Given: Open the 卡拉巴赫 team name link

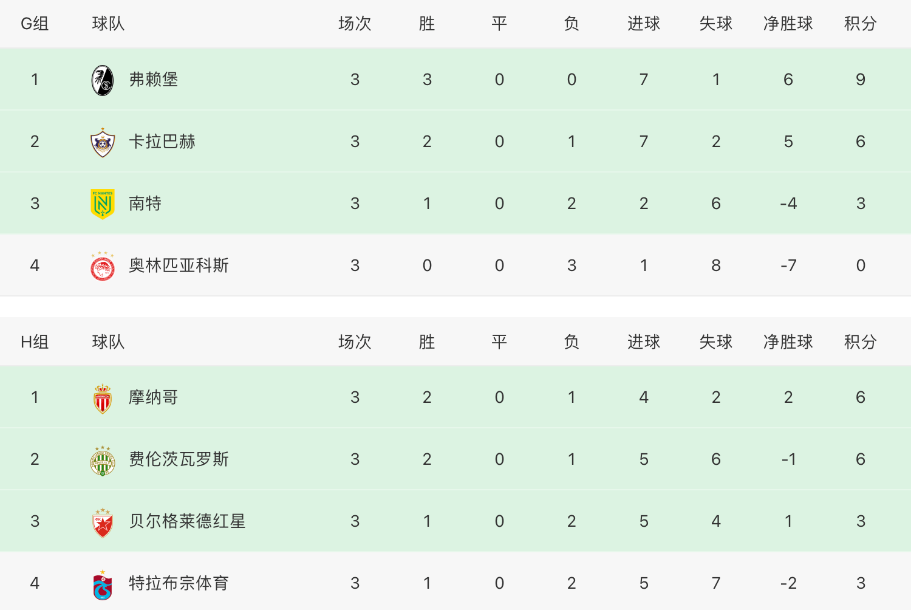Looking at the screenshot, I should pyautogui.click(x=162, y=142).
